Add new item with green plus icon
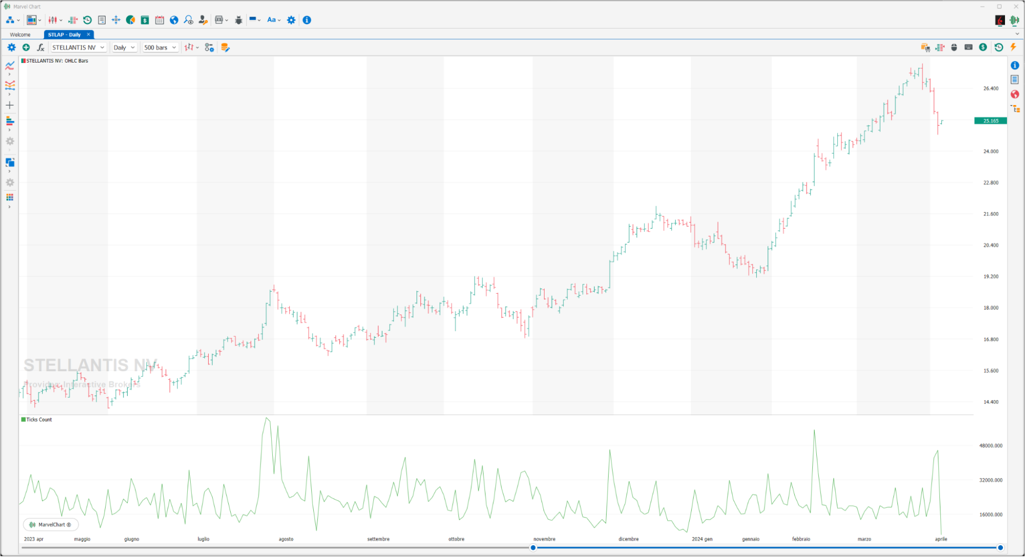 click(x=26, y=48)
